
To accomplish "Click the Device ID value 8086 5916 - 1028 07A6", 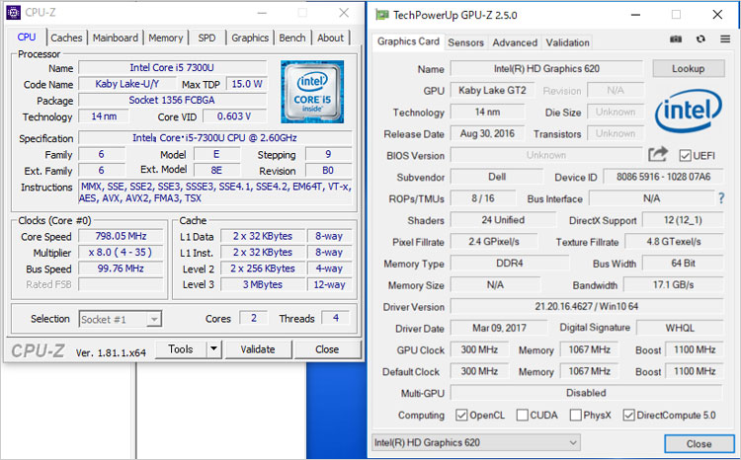I will pyautogui.click(x=664, y=177).
